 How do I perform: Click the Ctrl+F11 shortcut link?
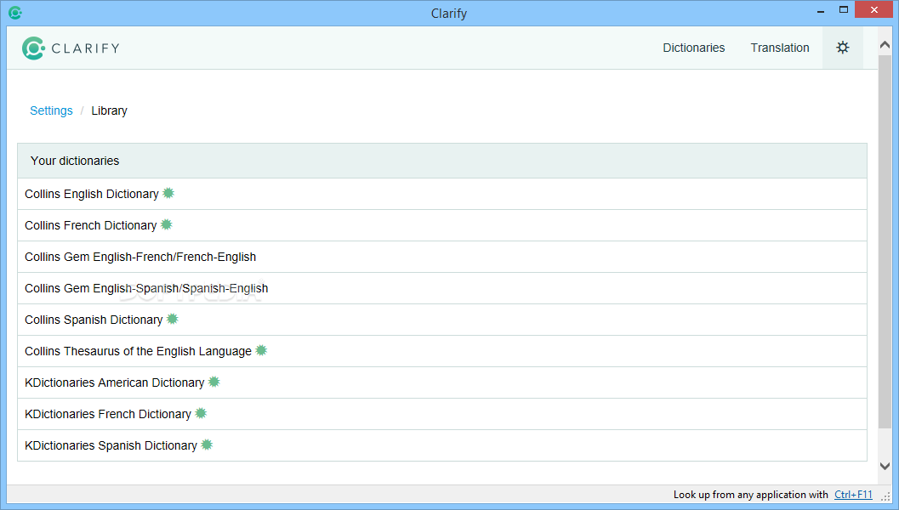tap(853, 495)
